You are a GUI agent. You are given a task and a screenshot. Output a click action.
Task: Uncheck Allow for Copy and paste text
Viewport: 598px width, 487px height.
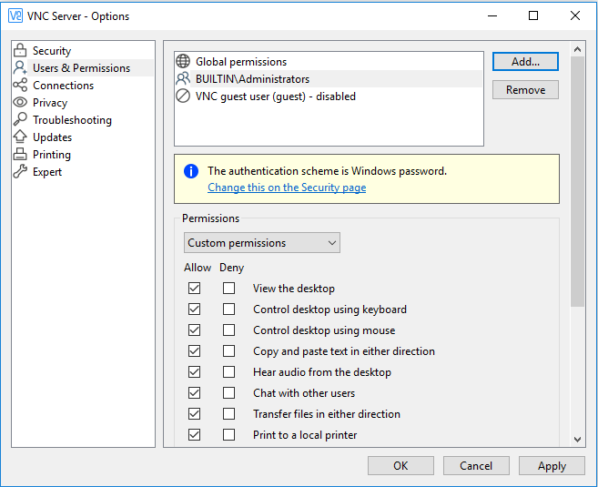click(194, 350)
